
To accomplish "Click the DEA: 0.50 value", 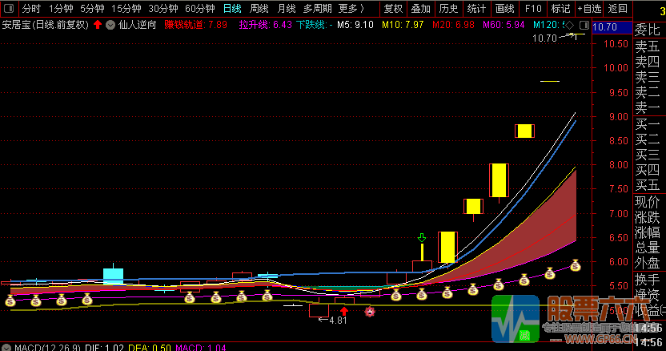I will pos(150,348).
